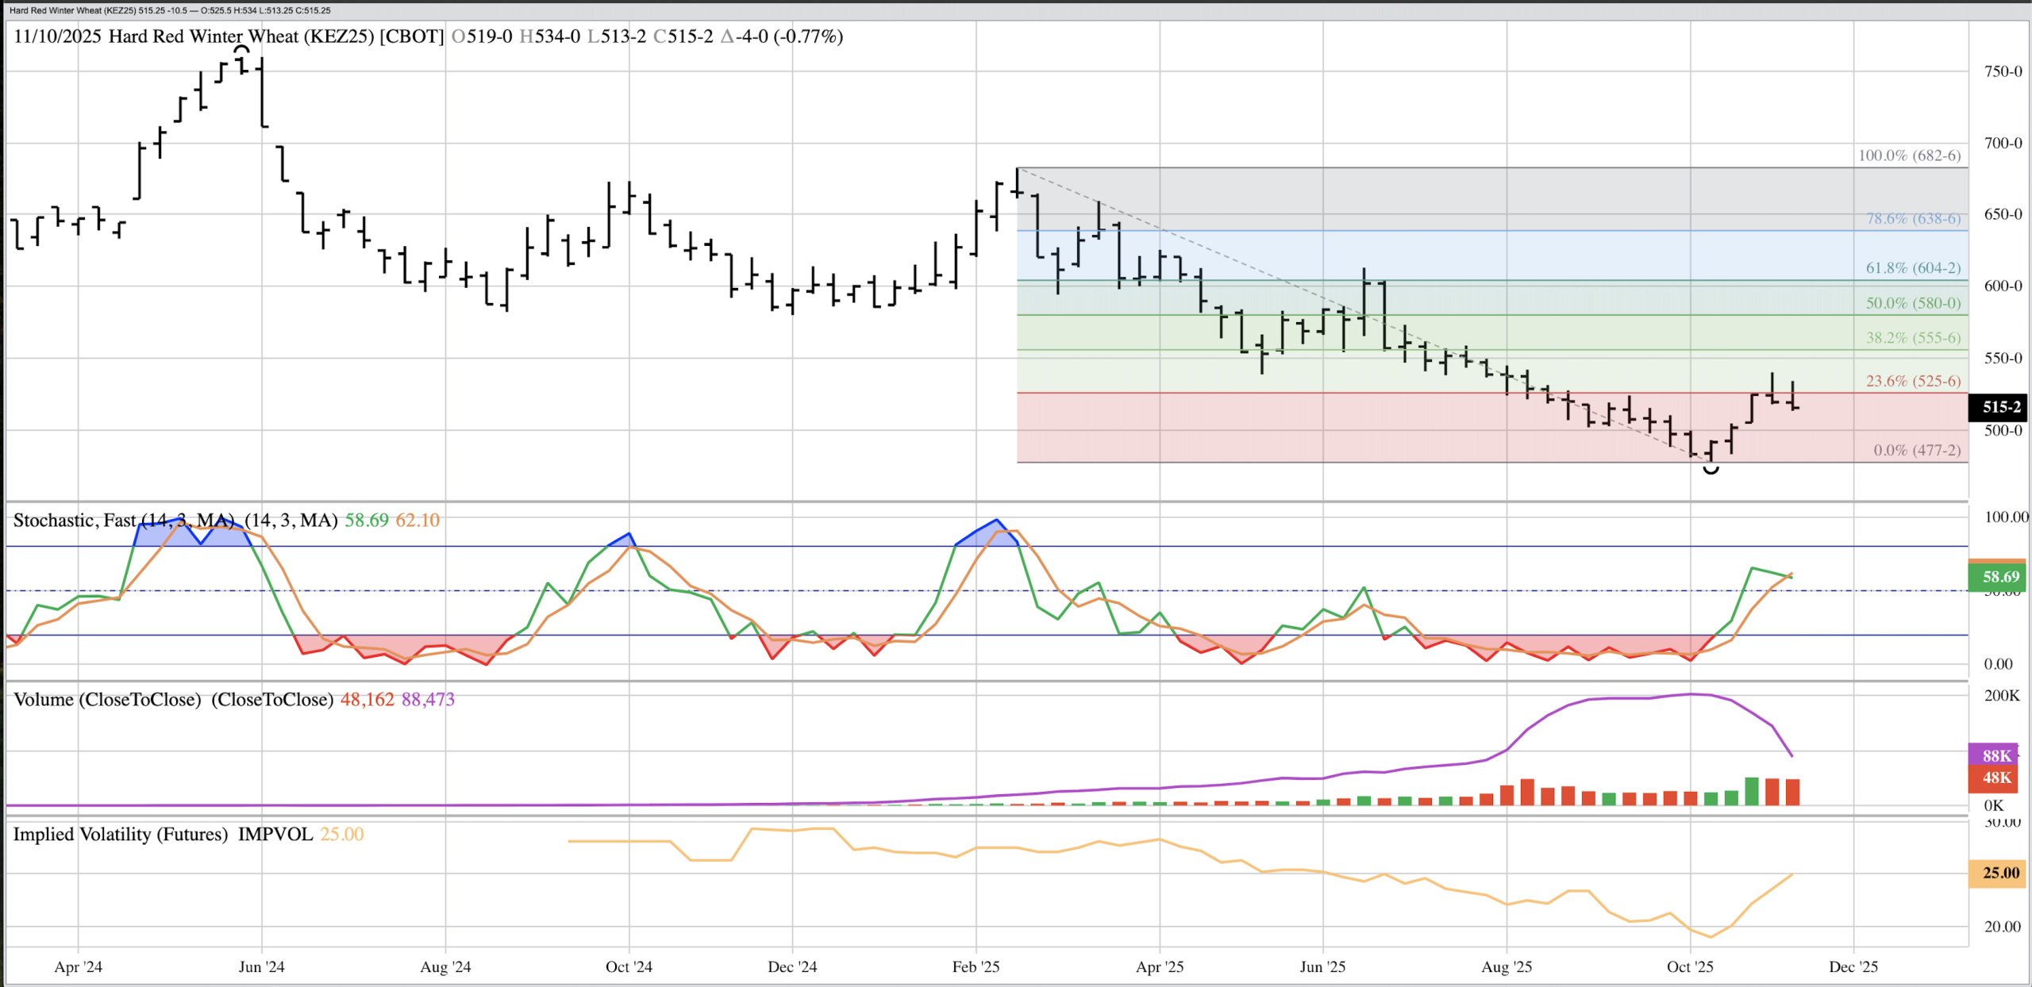Select the 50.0% (580-0) retracement label

point(1913,303)
